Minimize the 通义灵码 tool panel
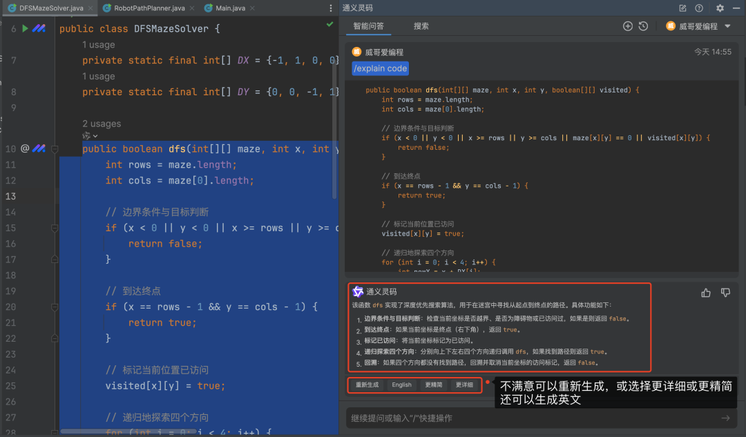 point(736,8)
